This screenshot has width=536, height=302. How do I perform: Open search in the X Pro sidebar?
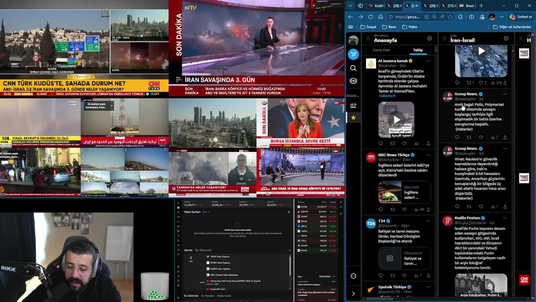353,68
